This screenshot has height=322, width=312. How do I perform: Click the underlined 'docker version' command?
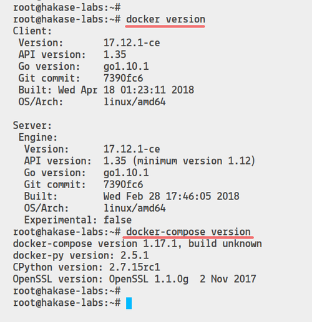[166, 19]
